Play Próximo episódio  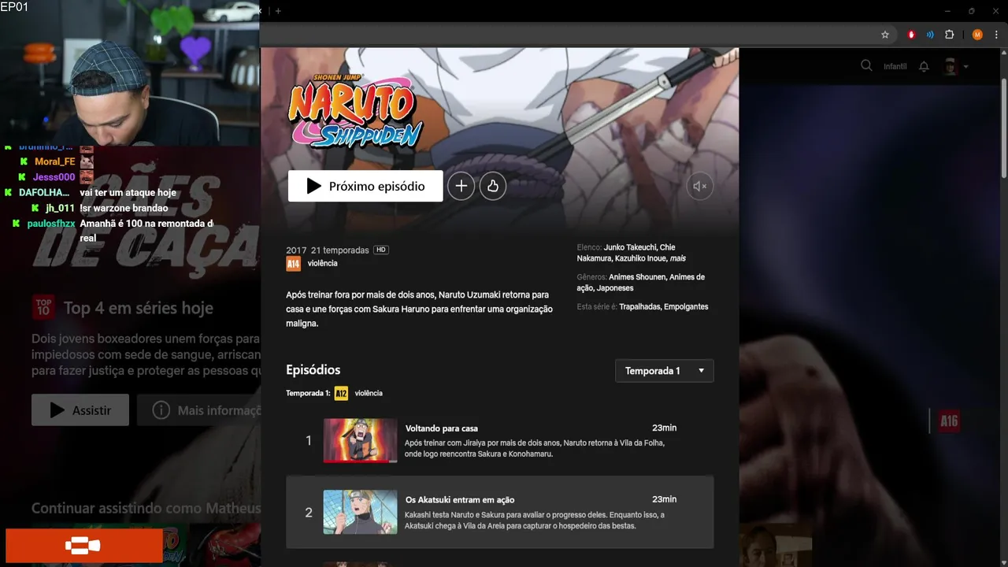click(365, 186)
